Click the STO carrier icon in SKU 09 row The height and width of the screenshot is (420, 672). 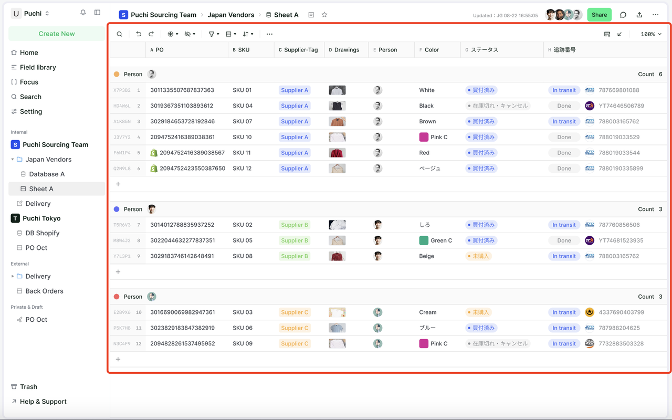point(590,343)
